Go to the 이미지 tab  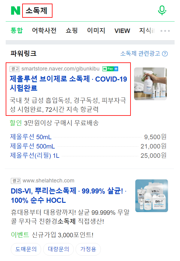click(96, 31)
